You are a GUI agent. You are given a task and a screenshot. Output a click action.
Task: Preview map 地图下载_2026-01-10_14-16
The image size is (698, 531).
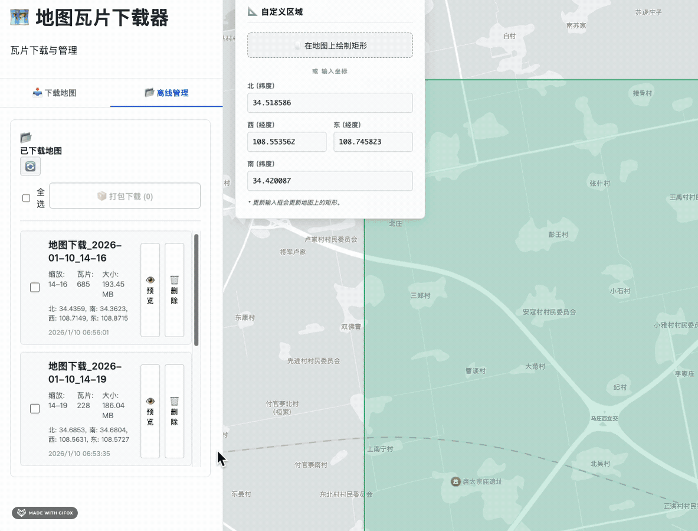coord(150,290)
